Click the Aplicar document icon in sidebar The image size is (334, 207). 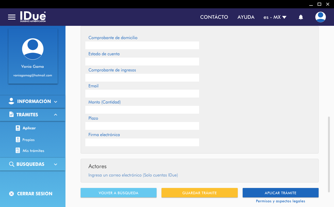tap(18, 128)
